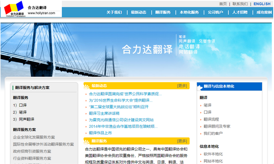The width and height of the screenshot is (274, 164).
Task: Open news 2014年中非渔业合作基地项目在琅岐顺...
Action: (x=123, y=126)
